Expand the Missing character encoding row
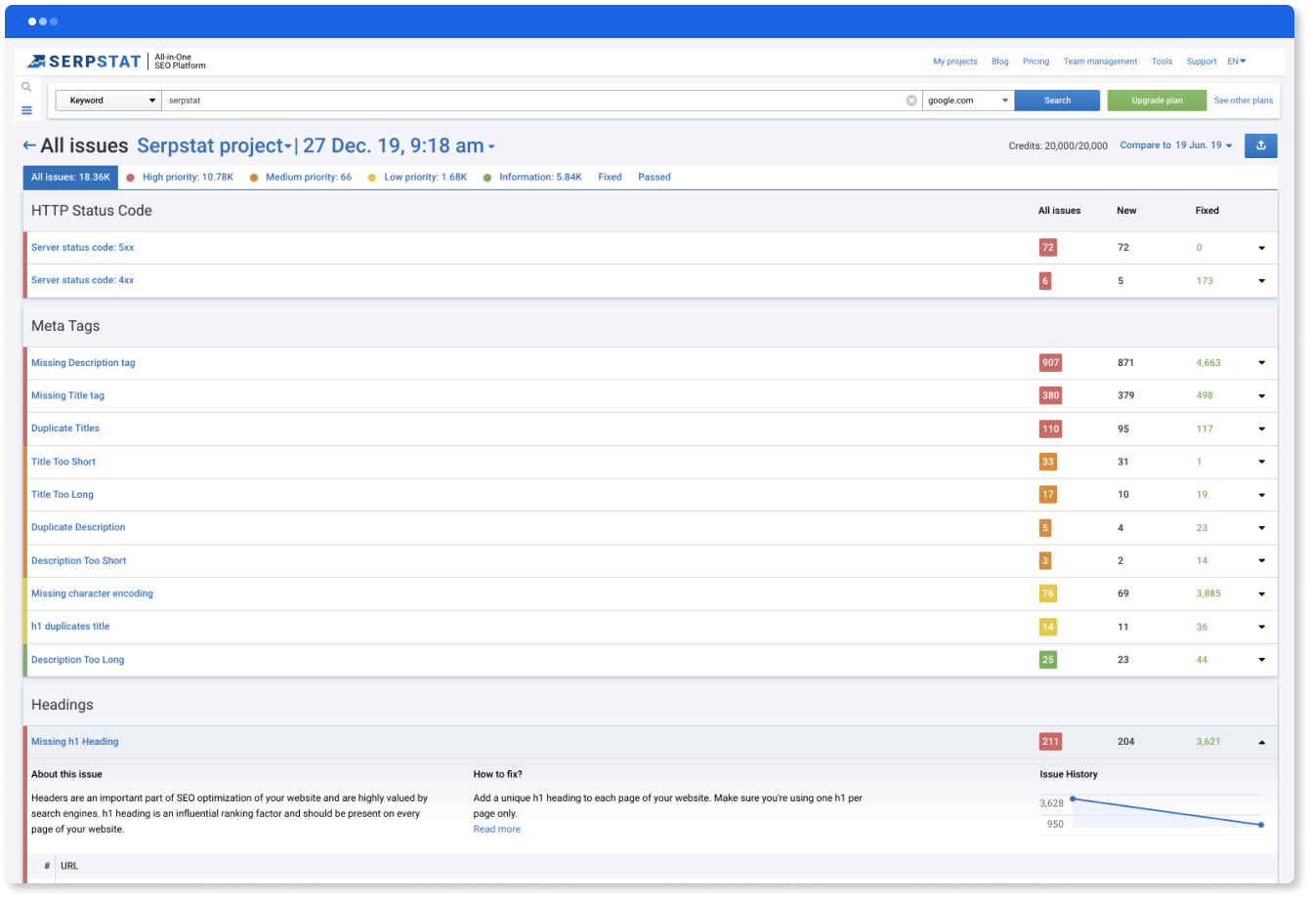The image size is (1309, 898). [x=1261, y=593]
